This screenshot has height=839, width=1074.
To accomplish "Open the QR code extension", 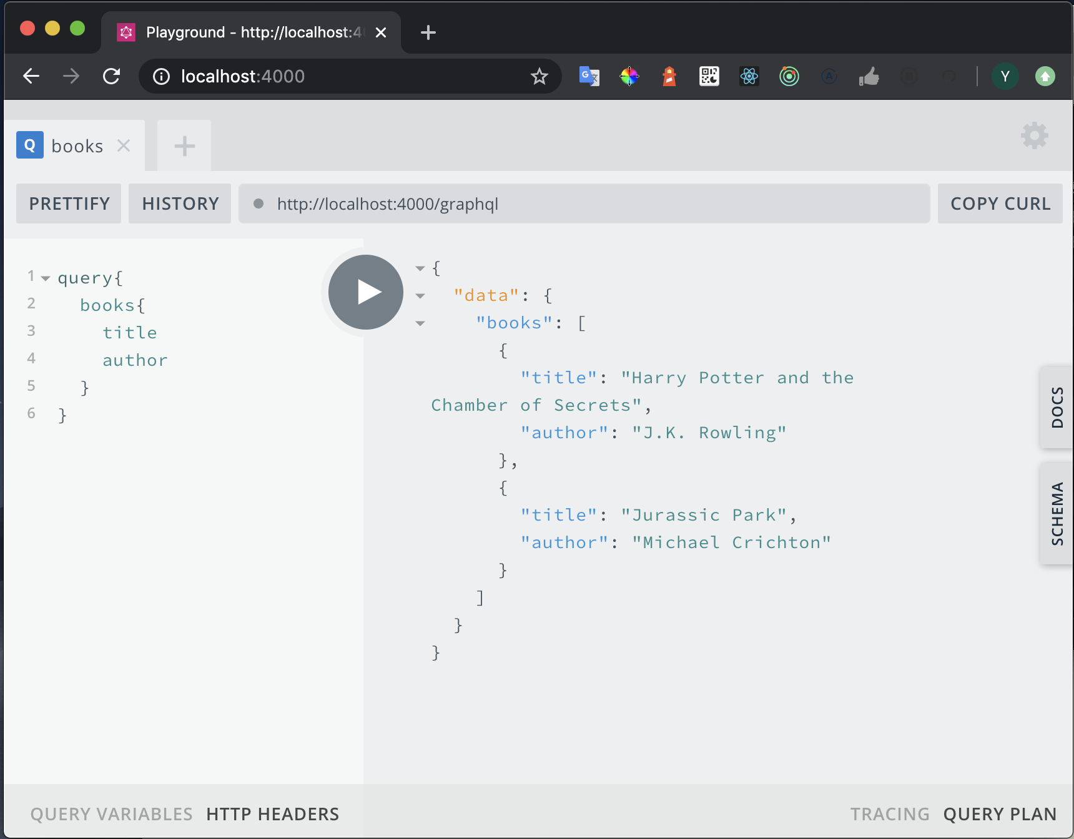I will [x=709, y=76].
